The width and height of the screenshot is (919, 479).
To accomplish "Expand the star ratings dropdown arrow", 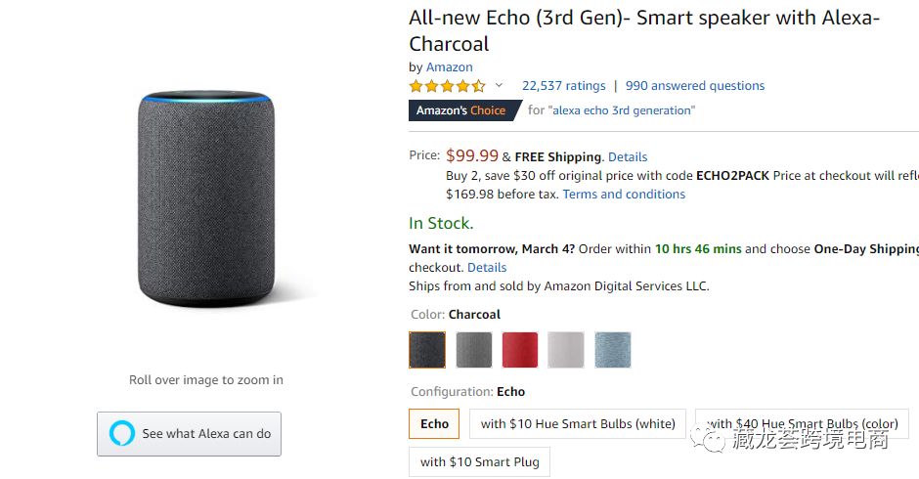I will tap(499, 86).
